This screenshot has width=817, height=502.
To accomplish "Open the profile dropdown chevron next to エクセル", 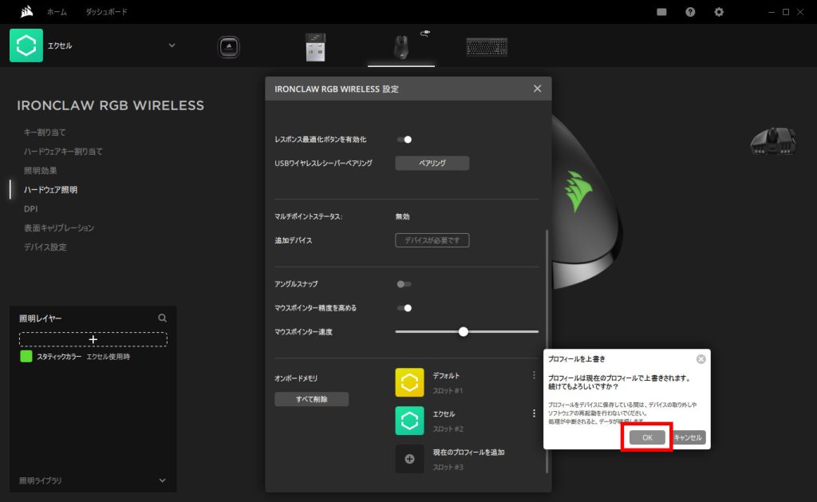I will (x=172, y=45).
